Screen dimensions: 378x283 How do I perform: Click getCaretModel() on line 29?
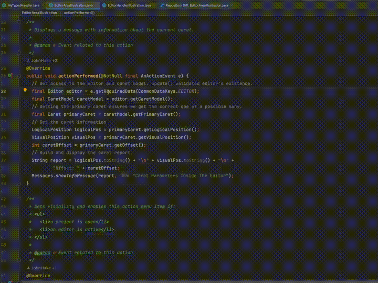point(150,99)
